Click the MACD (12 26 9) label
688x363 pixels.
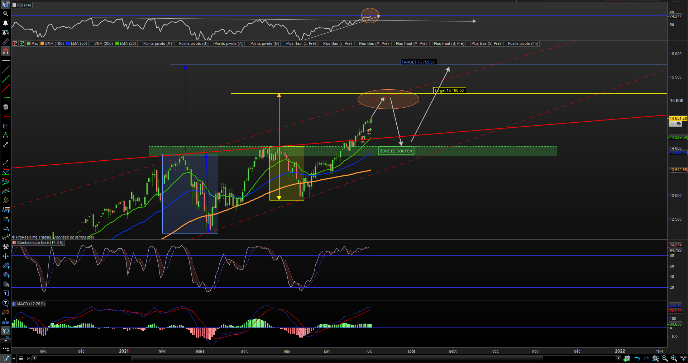click(31, 304)
